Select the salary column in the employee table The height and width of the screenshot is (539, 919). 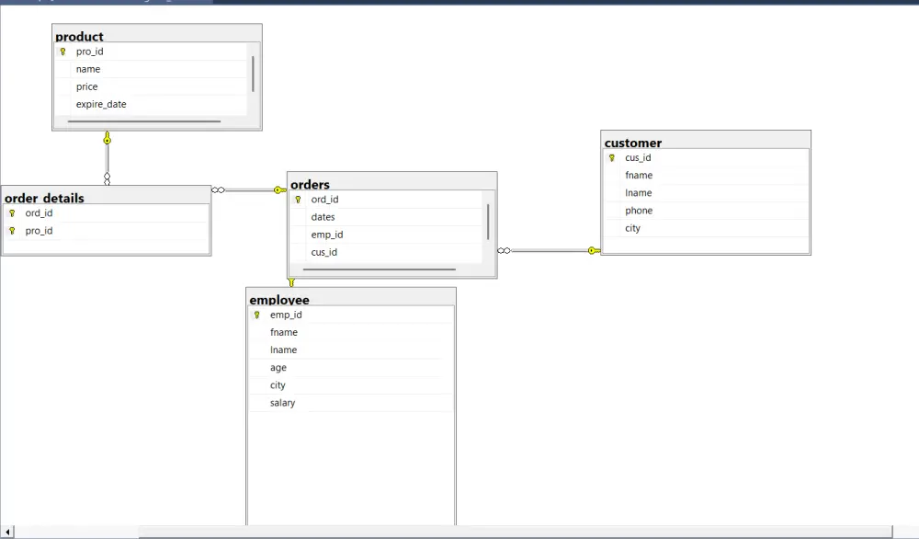click(x=281, y=402)
